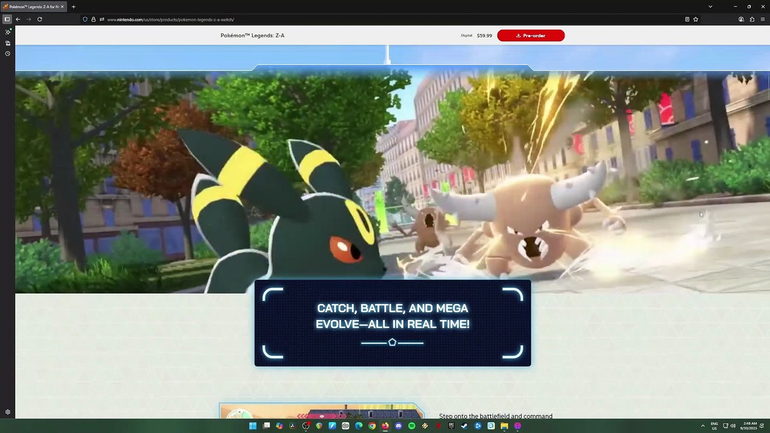Select the Pokémon Legends Z-A browser tab

(x=34, y=7)
